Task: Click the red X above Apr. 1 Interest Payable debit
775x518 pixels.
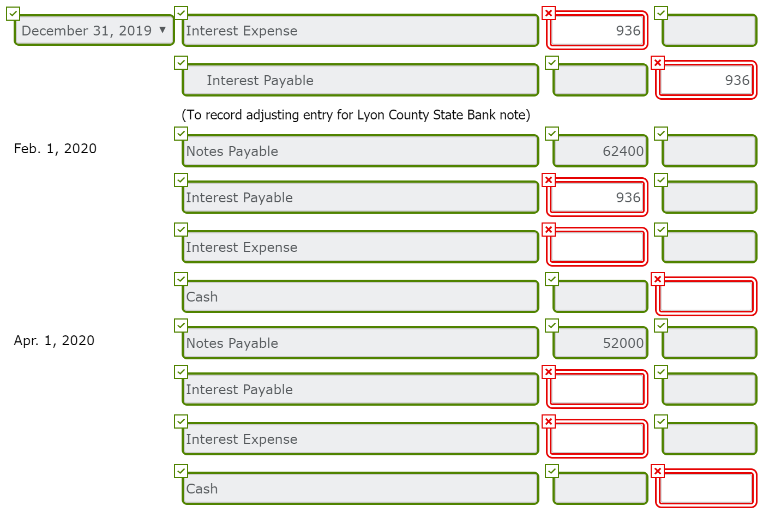Action: (x=549, y=372)
